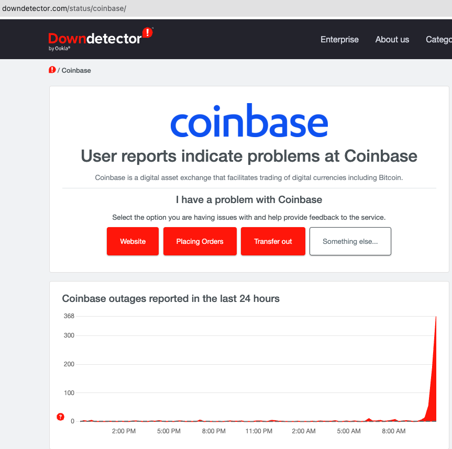Click the 'by Ookla' text under the logo
The height and width of the screenshot is (449, 452).
59,48
